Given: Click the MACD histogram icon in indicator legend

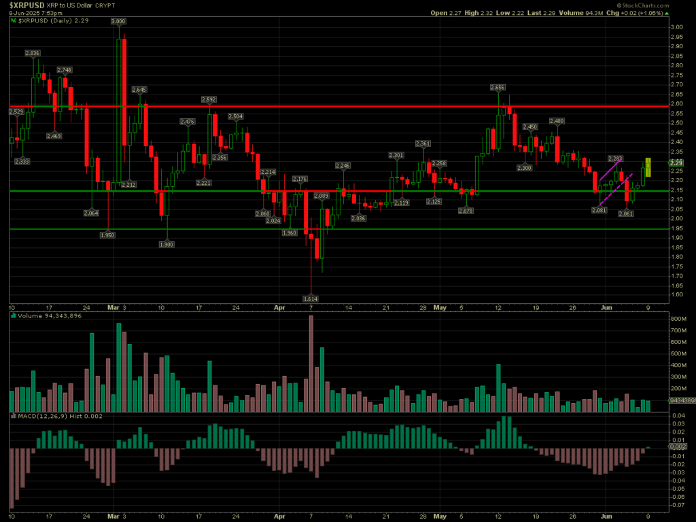Looking at the screenshot, I should click(x=14, y=415).
